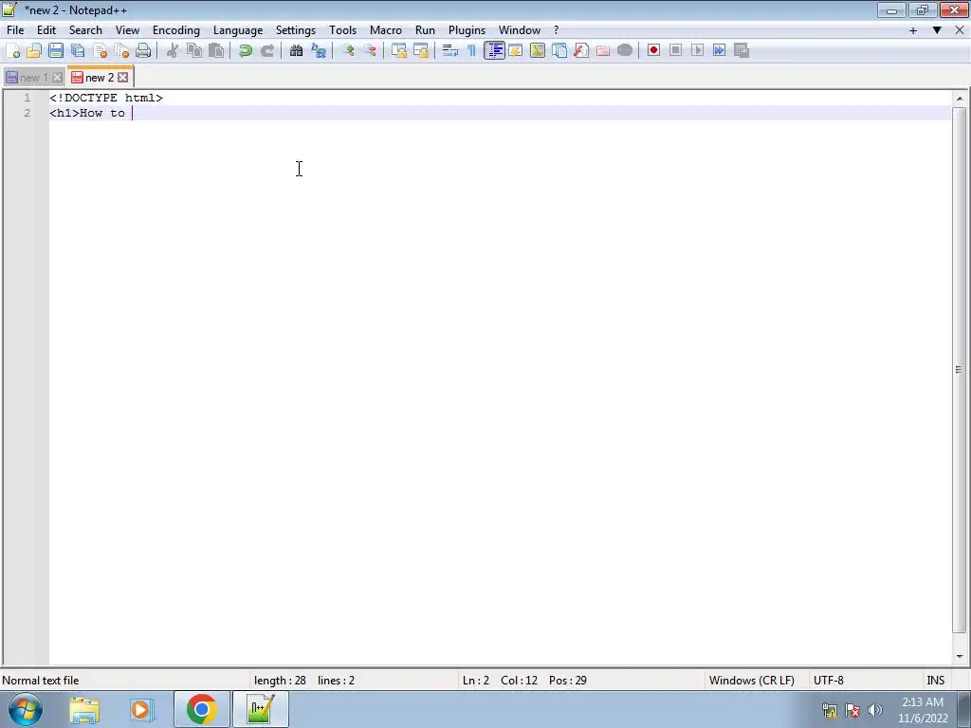Open Folder as Workspace toolbar icon
Screen dimensions: 971x728
pos(602,51)
